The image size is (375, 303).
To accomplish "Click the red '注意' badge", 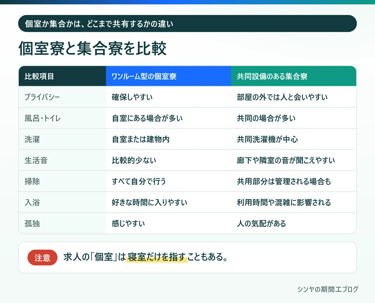I will pos(42,258).
